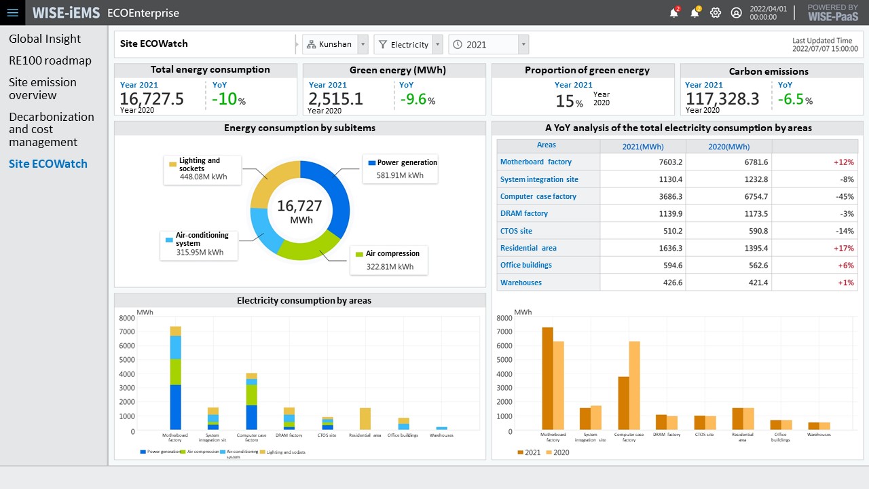Click the Last Updated Time stamp
The image size is (869, 489).
coord(825,45)
